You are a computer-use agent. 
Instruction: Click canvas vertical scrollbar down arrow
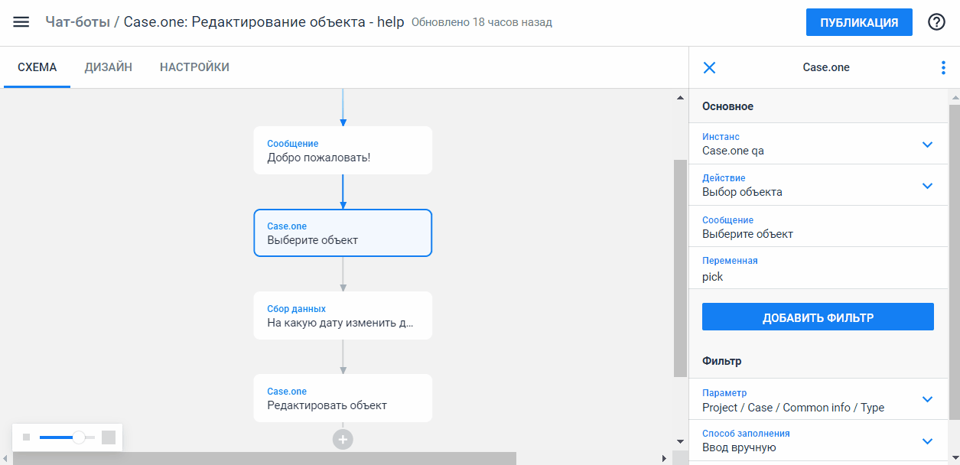tap(680, 441)
